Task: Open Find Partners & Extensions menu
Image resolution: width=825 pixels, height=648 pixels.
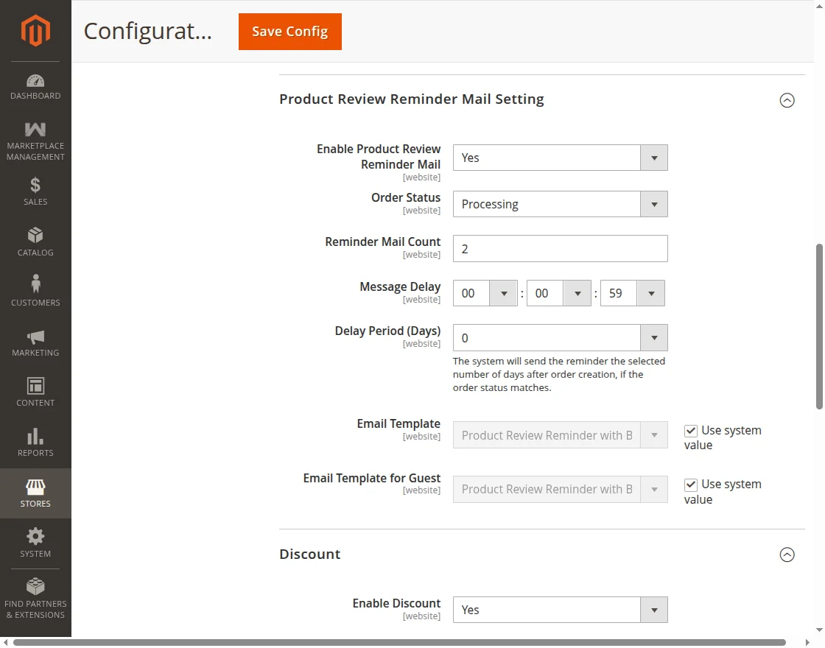Action: [35, 596]
